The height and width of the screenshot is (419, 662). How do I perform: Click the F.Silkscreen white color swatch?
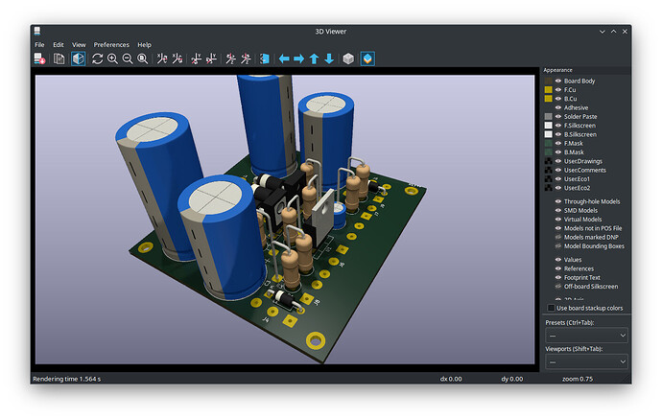coord(549,126)
